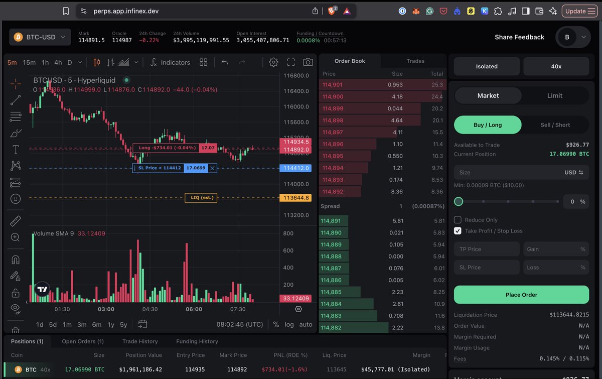602x379 pixels.
Task: Set chart range to 5d
Action: [53, 324]
